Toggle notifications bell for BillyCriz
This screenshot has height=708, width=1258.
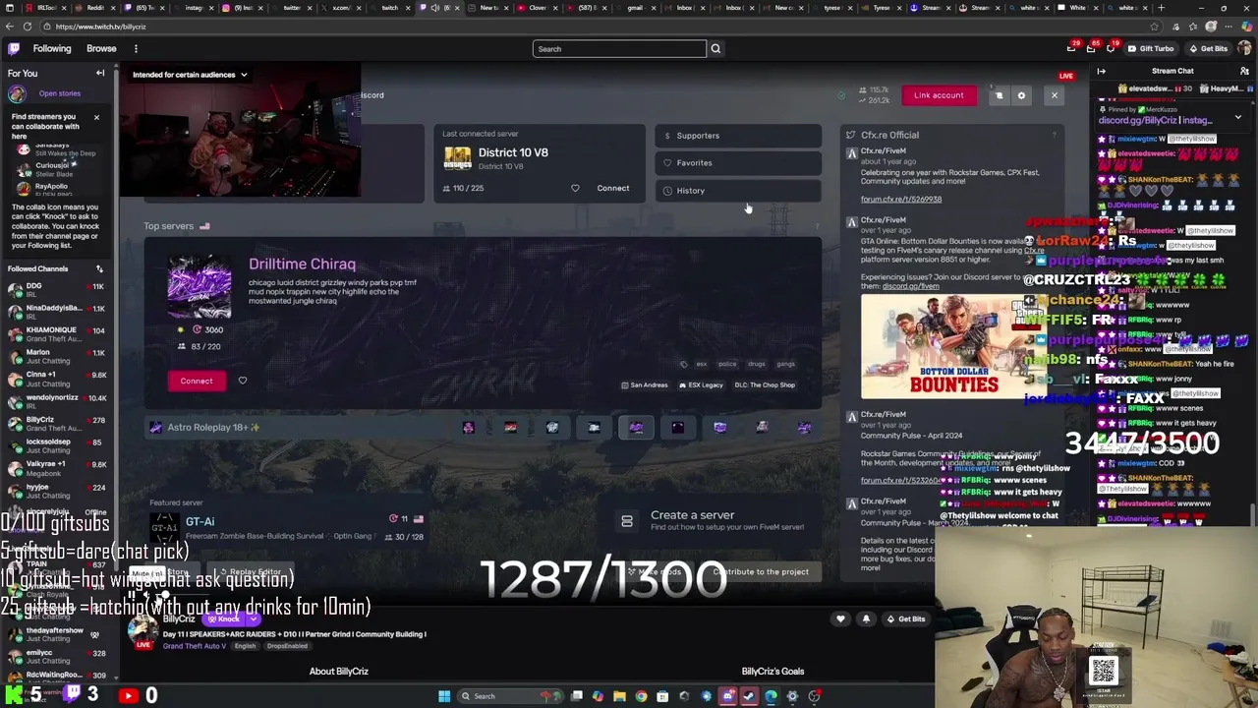pos(866,619)
